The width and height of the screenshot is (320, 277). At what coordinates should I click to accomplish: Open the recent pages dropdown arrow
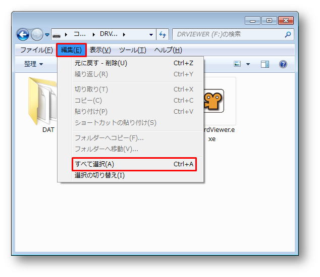47,35
